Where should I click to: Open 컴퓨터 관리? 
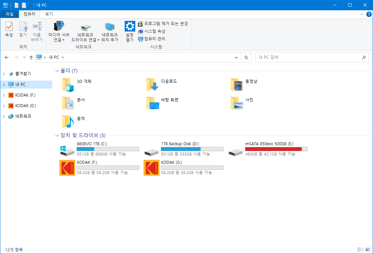pos(152,39)
